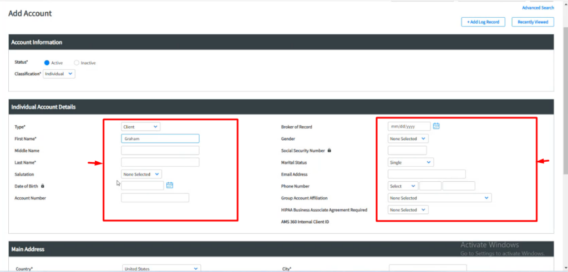Image resolution: width=568 pixels, height=272 pixels.
Task: Click the Social Security Number field
Action: (407, 150)
